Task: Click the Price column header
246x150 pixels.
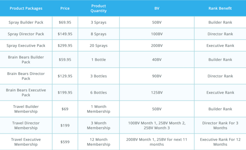Action: [x=65, y=8]
